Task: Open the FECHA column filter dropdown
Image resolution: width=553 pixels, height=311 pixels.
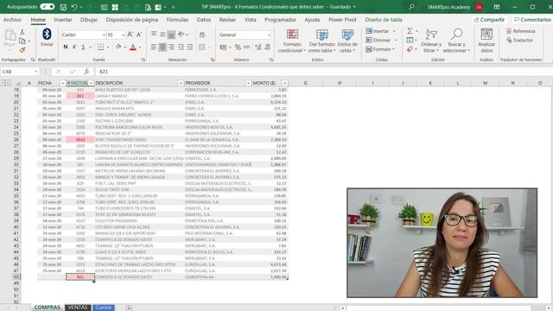Action: [62, 83]
